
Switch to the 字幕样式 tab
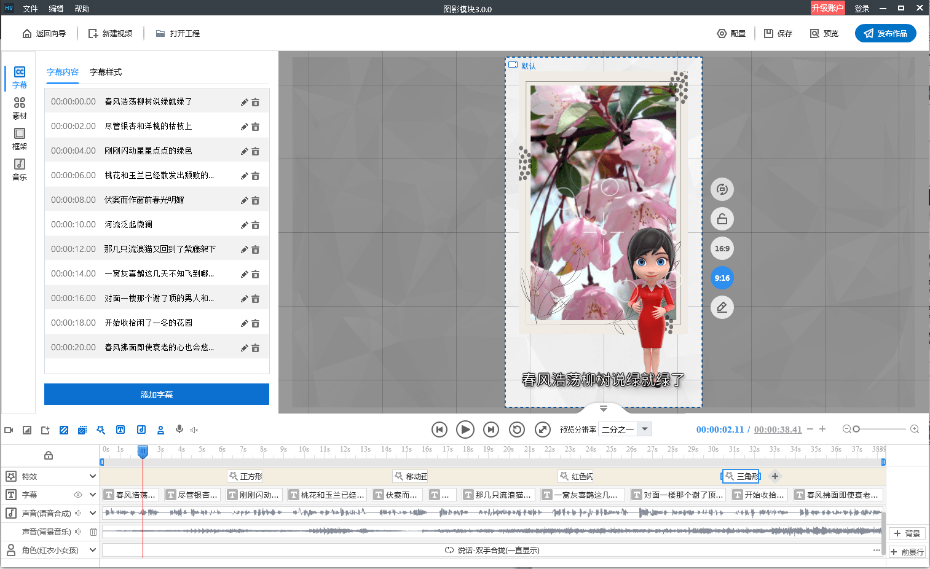click(x=106, y=72)
